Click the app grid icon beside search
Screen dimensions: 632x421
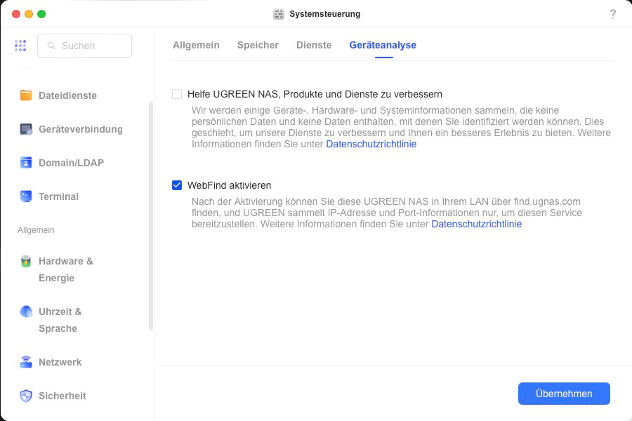[20, 46]
